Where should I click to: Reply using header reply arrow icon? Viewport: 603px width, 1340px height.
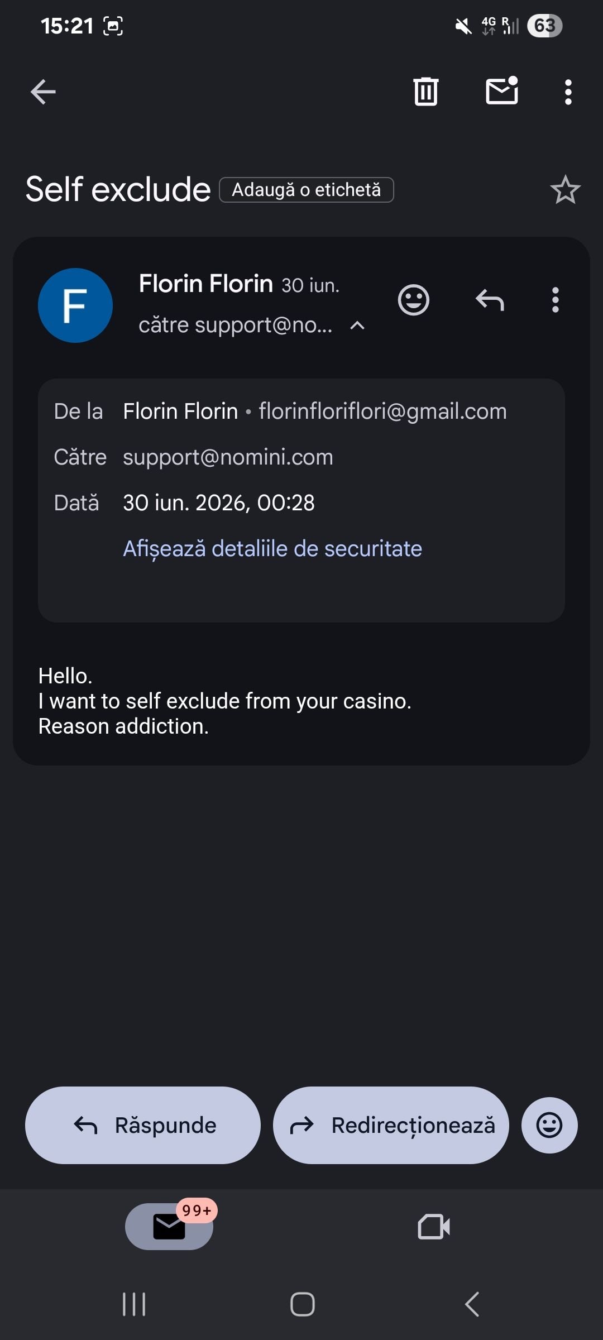point(490,300)
